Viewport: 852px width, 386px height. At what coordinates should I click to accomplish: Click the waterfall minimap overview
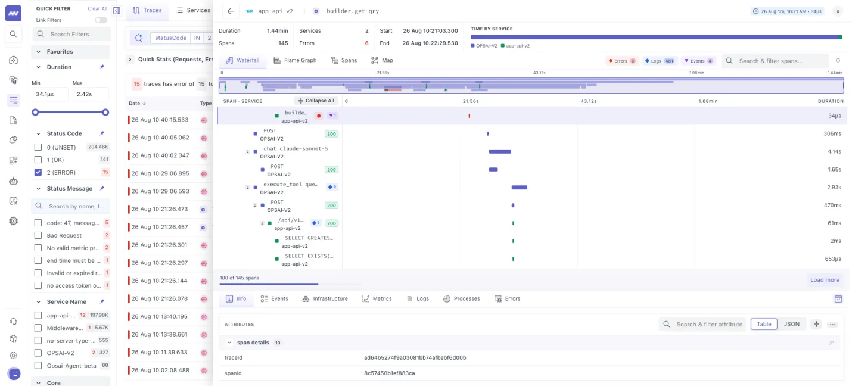click(x=531, y=85)
